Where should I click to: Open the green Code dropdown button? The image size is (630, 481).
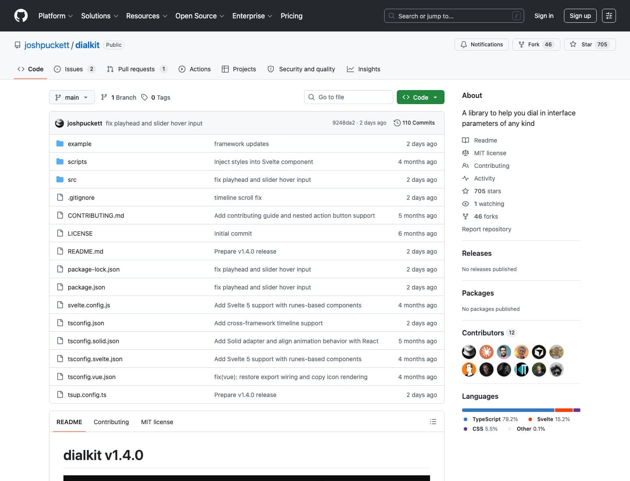coord(420,97)
